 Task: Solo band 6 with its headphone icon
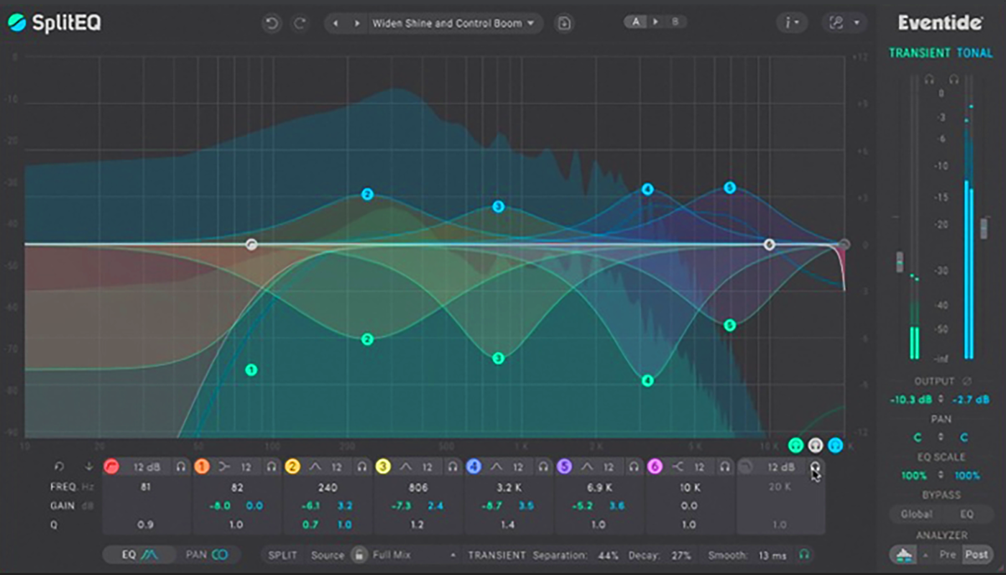(725, 467)
